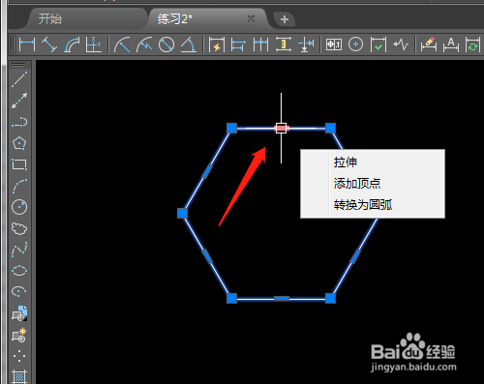Click the Dimension Edit pencil tool
The height and width of the screenshot is (384, 484).
click(429, 44)
